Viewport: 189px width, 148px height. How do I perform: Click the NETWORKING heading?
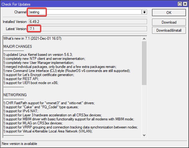click(x=15, y=95)
